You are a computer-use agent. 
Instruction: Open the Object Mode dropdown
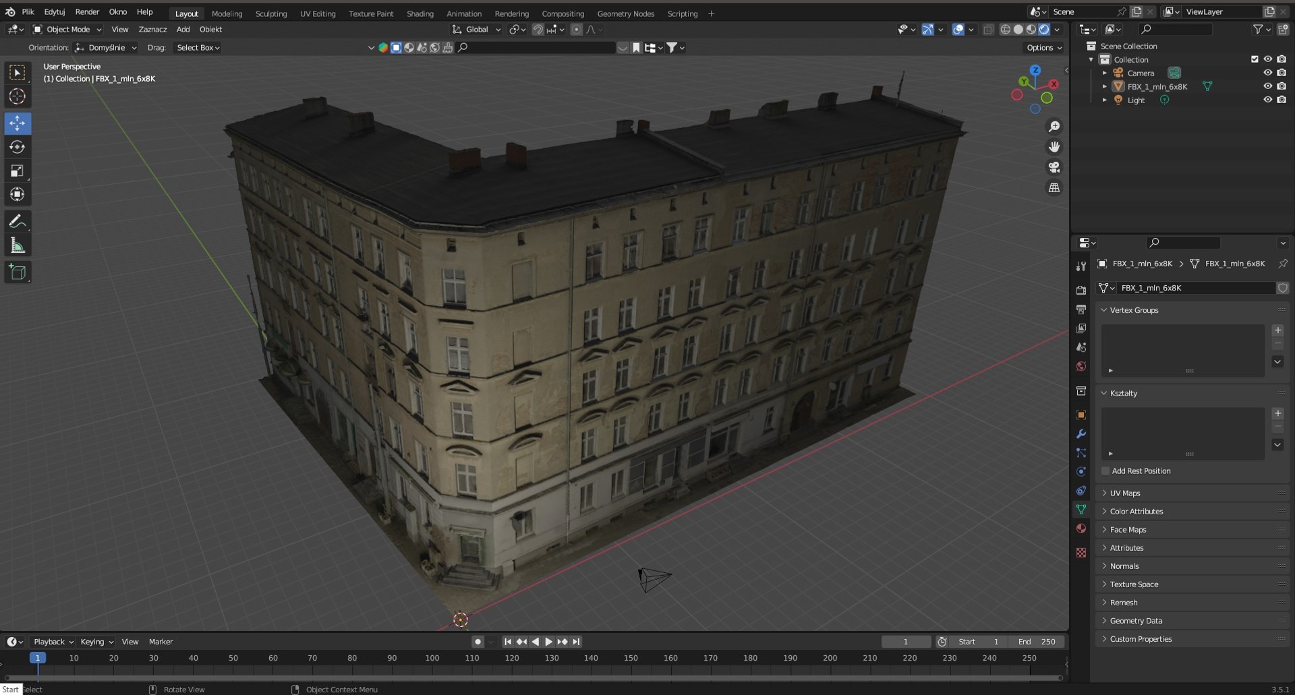(x=67, y=30)
